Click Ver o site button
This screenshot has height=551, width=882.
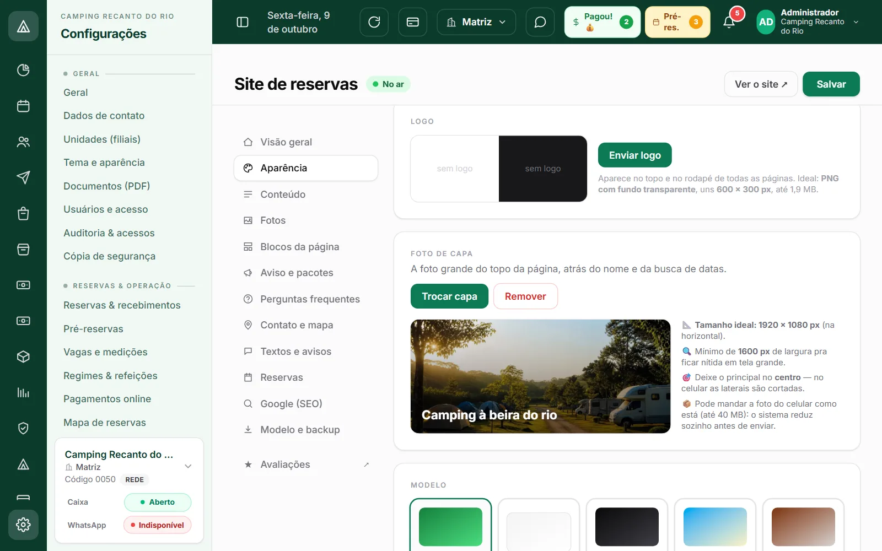(761, 84)
